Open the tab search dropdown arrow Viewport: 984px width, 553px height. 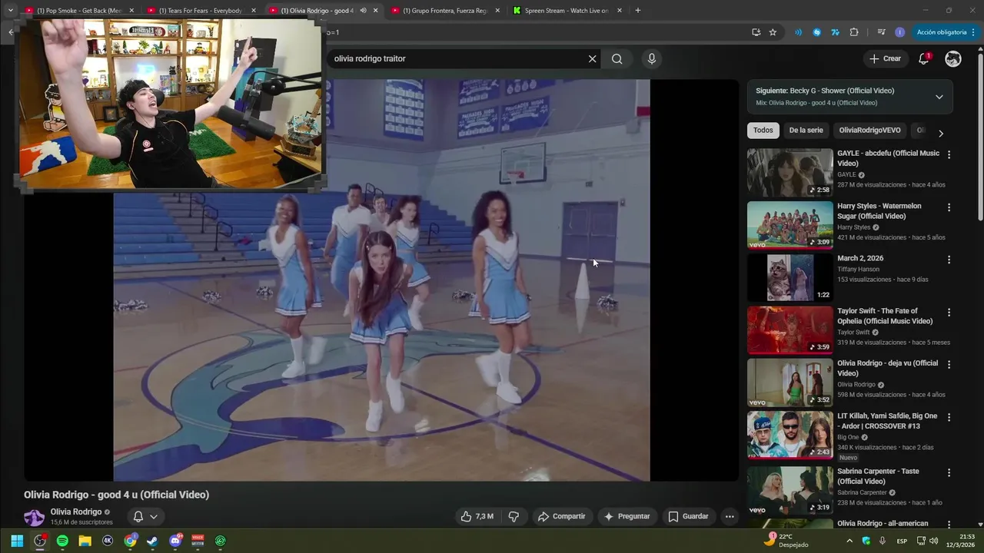click(10, 11)
